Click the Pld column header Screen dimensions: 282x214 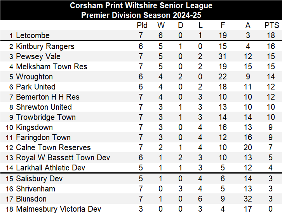(142, 25)
